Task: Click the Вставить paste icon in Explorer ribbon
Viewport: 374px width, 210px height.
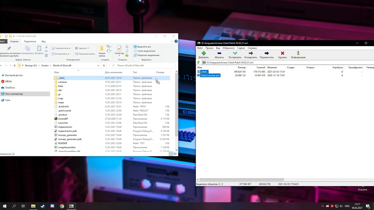Action: click(x=39, y=48)
